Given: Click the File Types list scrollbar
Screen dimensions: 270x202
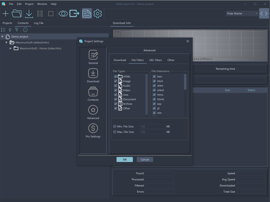Looking at the screenshot, I should coord(146,94).
